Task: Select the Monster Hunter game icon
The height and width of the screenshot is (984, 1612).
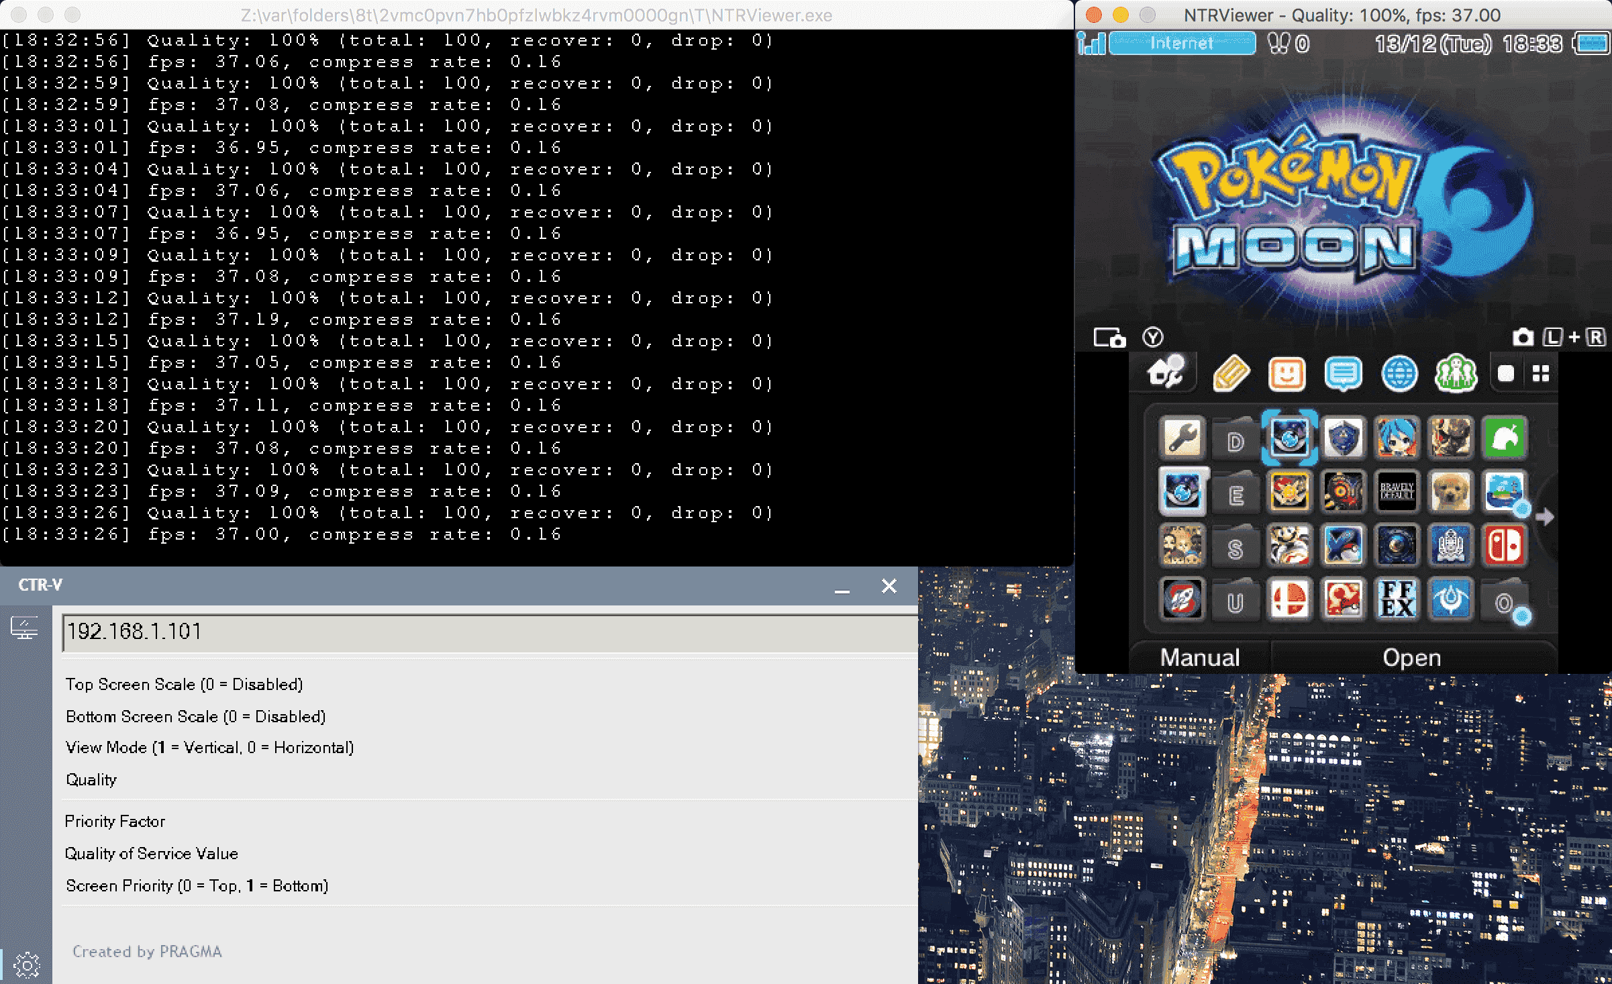Action: click(x=1450, y=438)
